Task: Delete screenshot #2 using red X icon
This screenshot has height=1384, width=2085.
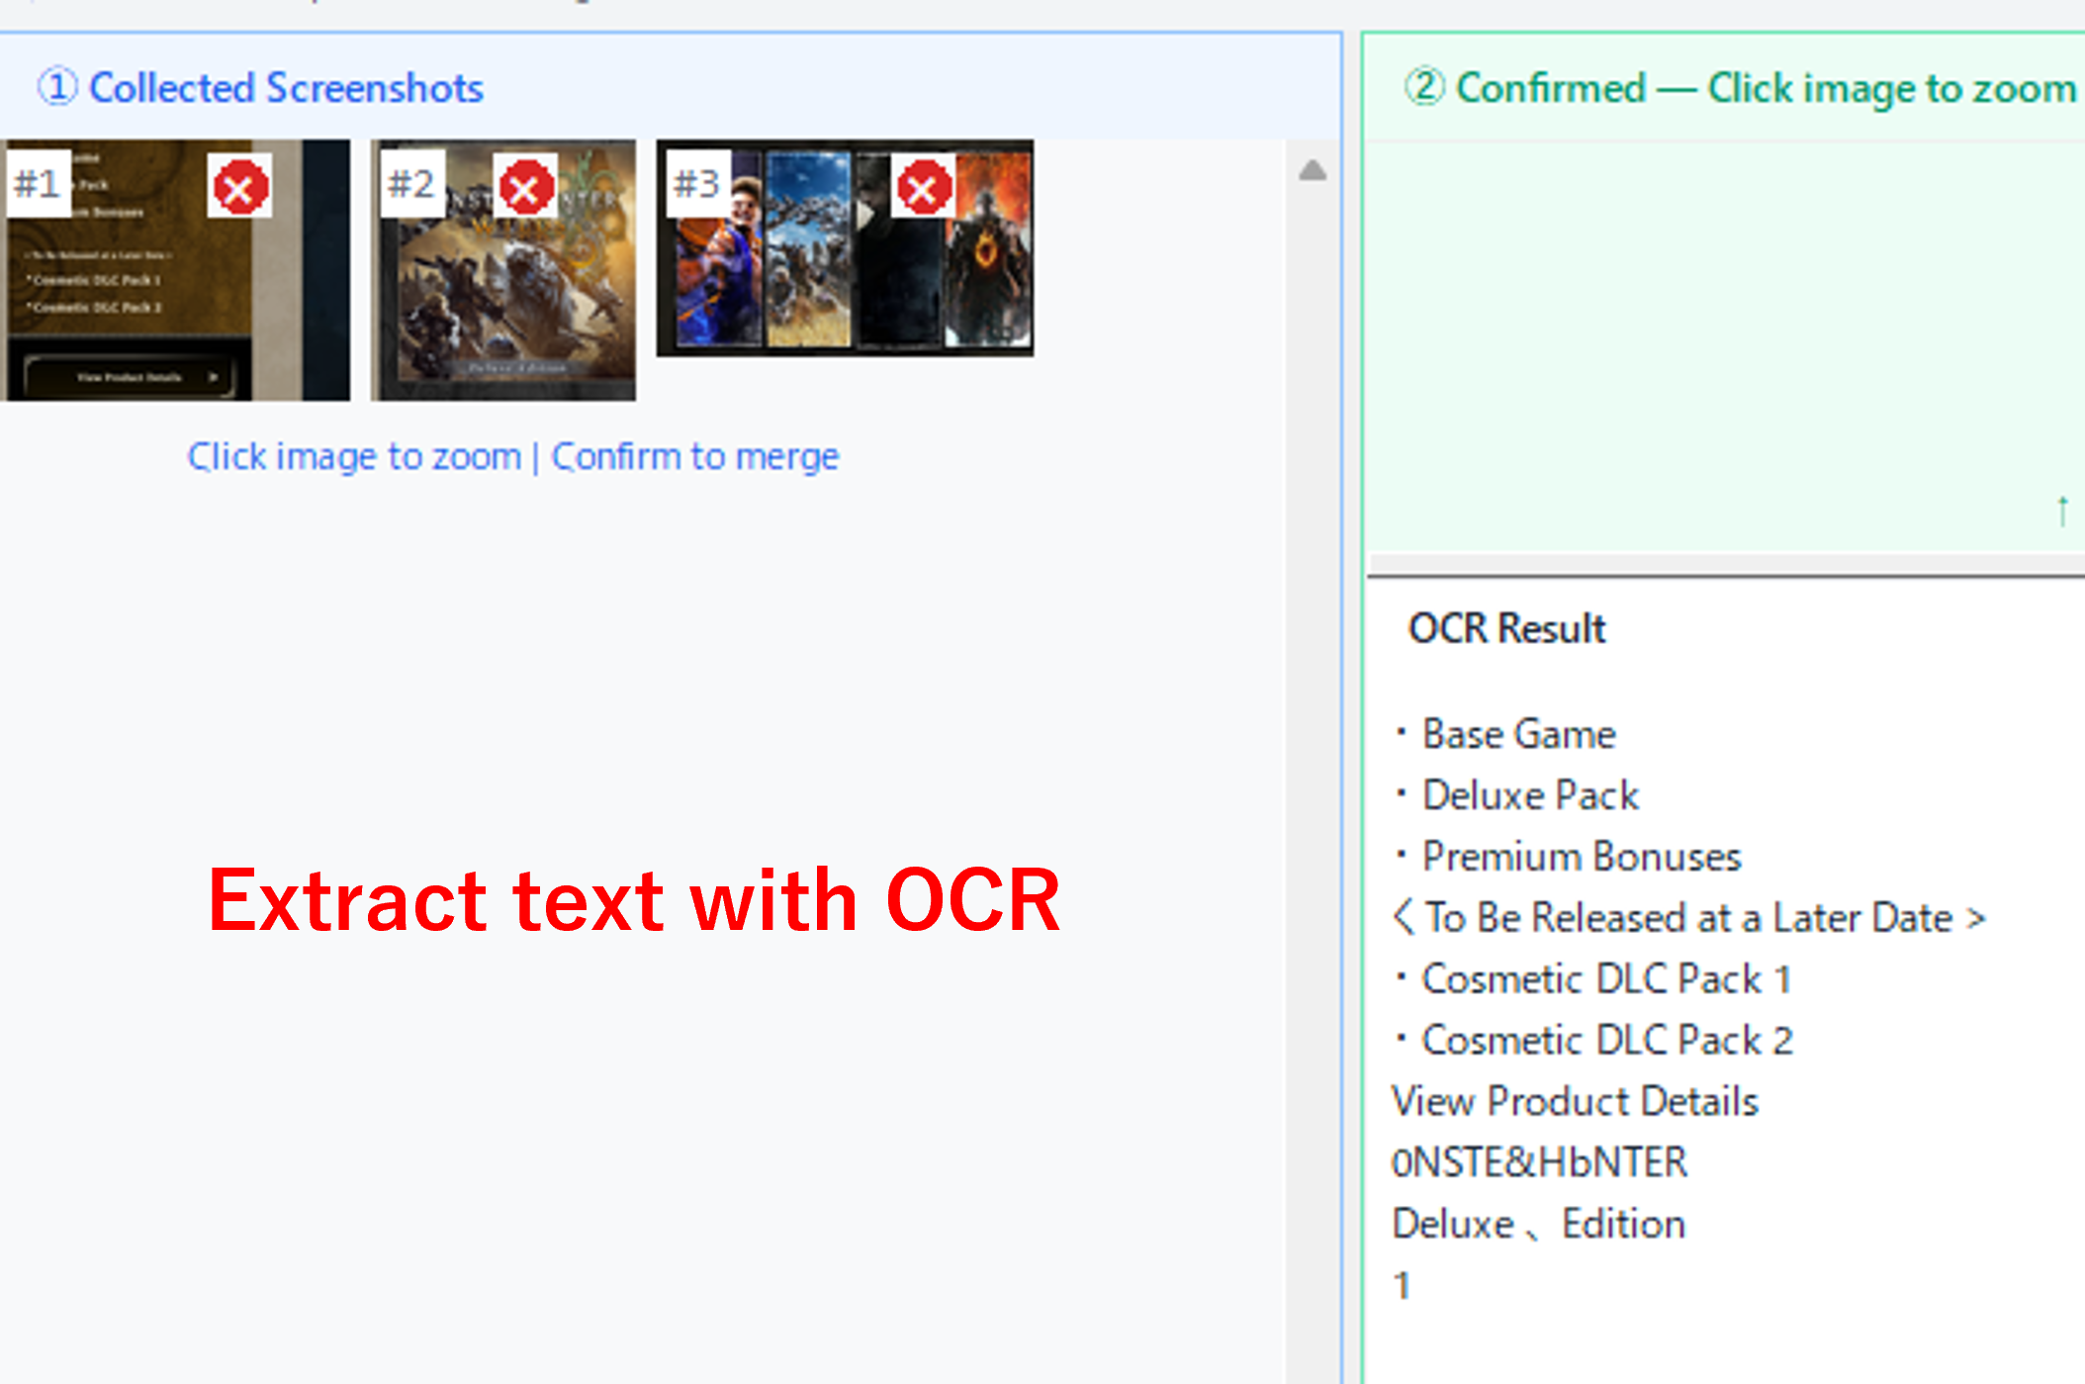Action: (x=525, y=187)
